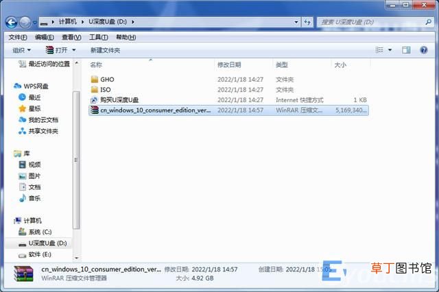Click the magnifier search icon

coord(428,22)
